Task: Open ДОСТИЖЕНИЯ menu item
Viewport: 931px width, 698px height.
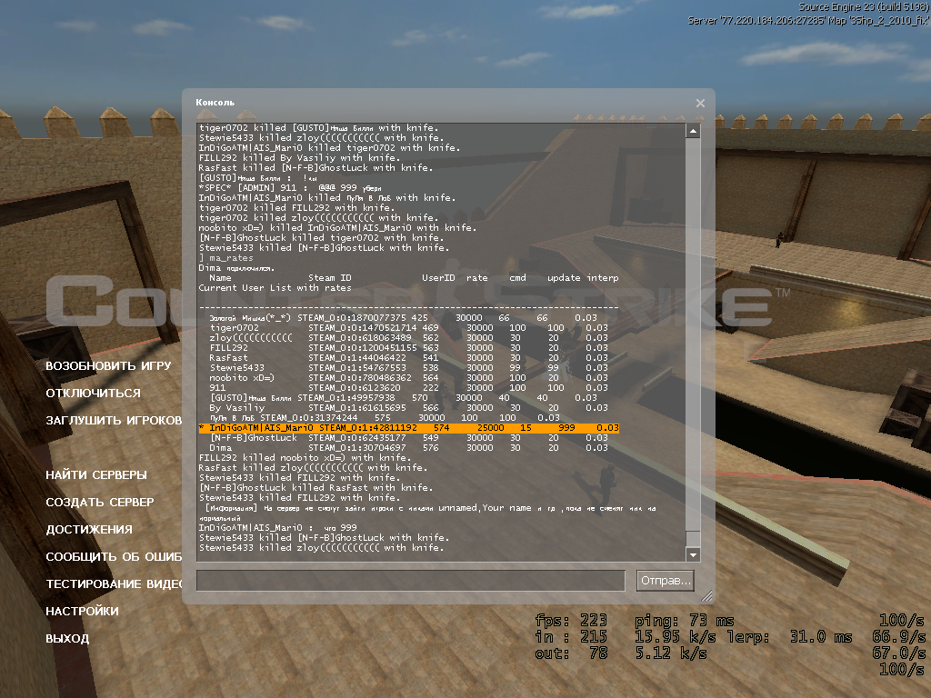Action: [x=89, y=530]
